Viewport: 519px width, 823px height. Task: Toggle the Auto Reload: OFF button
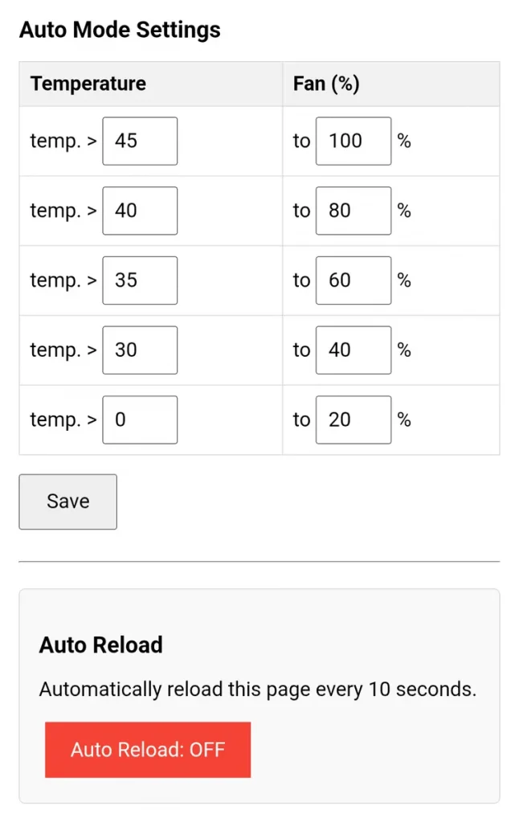click(x=148, y=750)
